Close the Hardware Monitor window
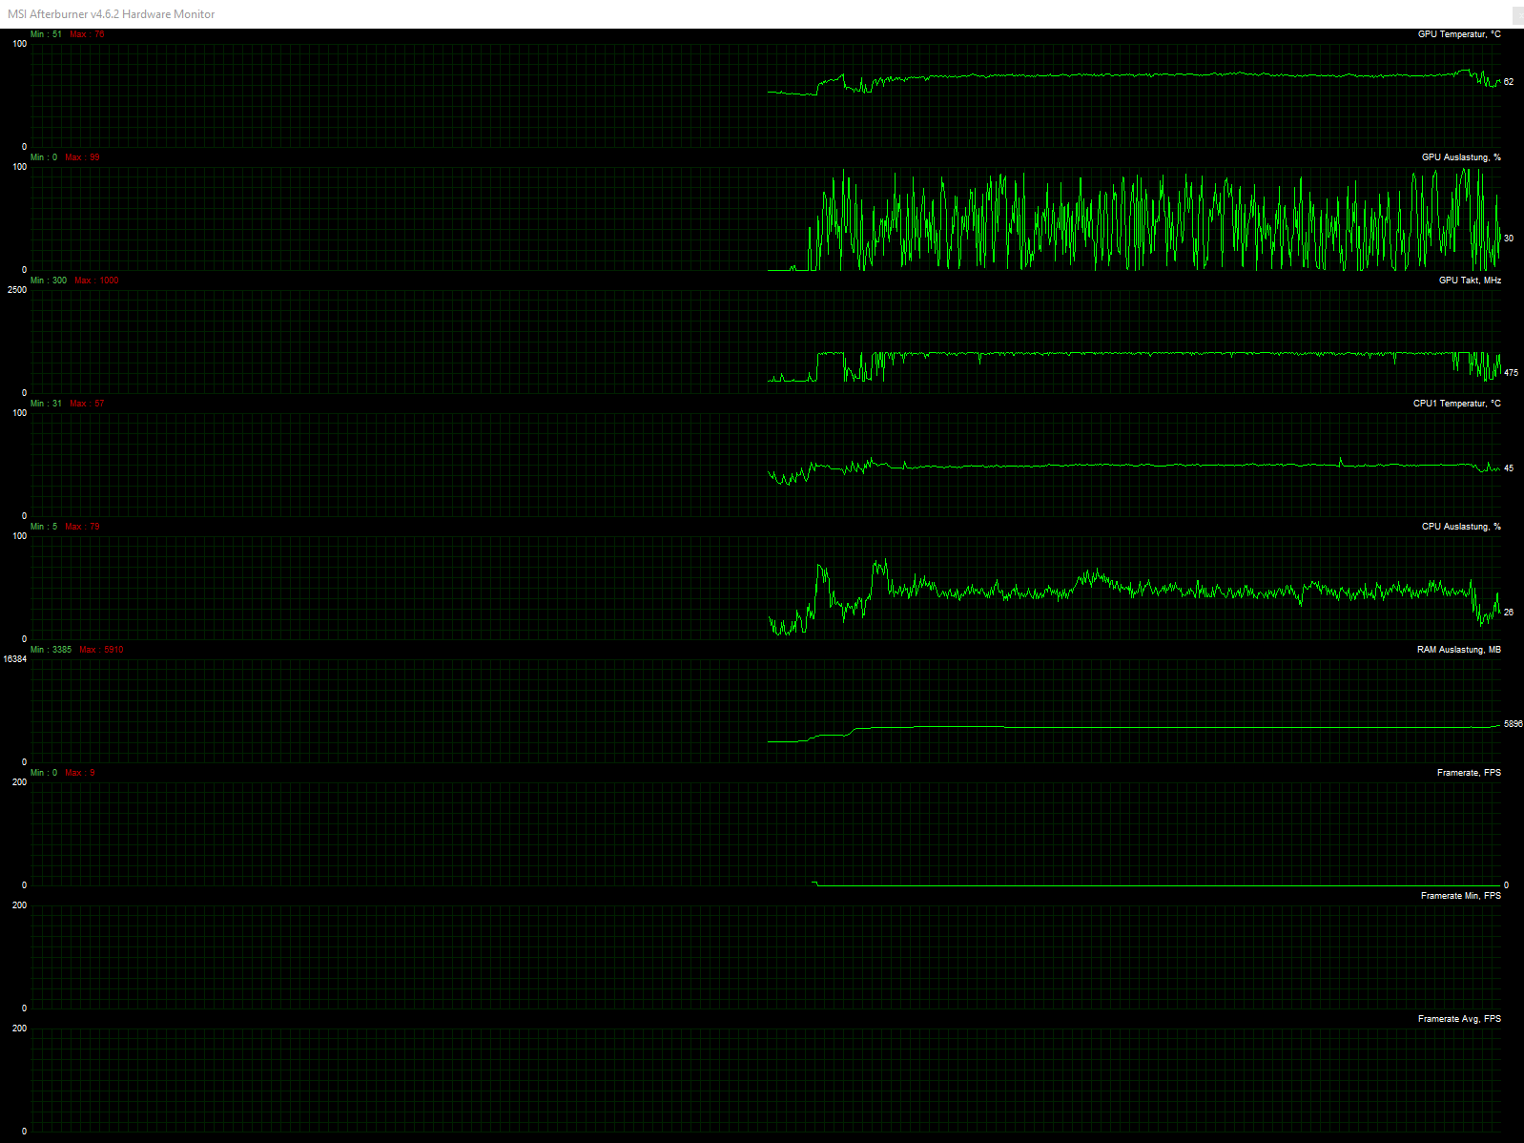This screenshot has height=1143, width=1524. coord(1517,13)
